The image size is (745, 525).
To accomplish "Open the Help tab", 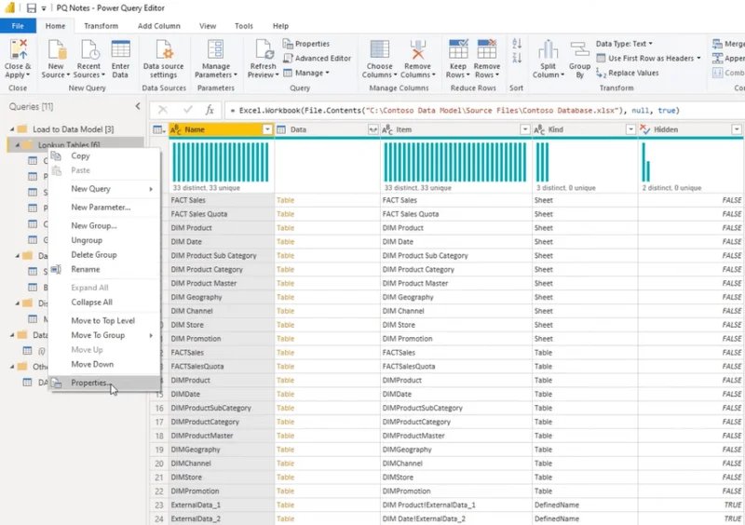I will coord(280,26).
